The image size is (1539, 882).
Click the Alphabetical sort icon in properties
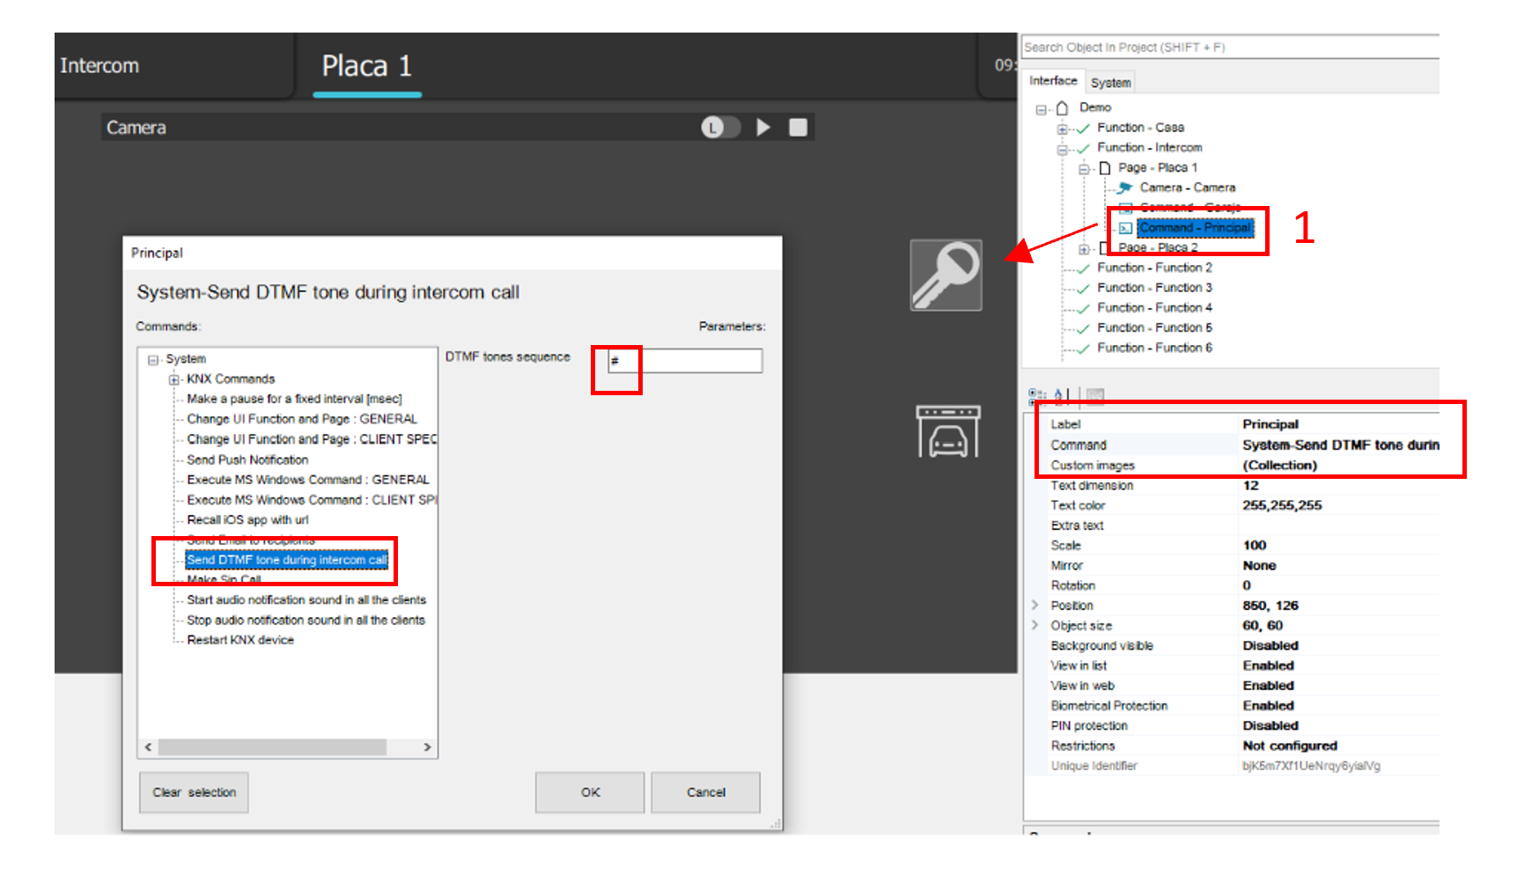[1062, 396]
